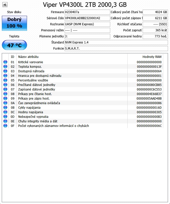Click the ID column header

[12, 57]
